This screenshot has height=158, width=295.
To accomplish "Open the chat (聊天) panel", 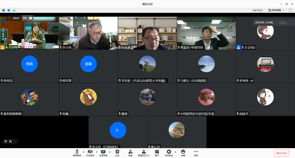I will tap(157, 152).
